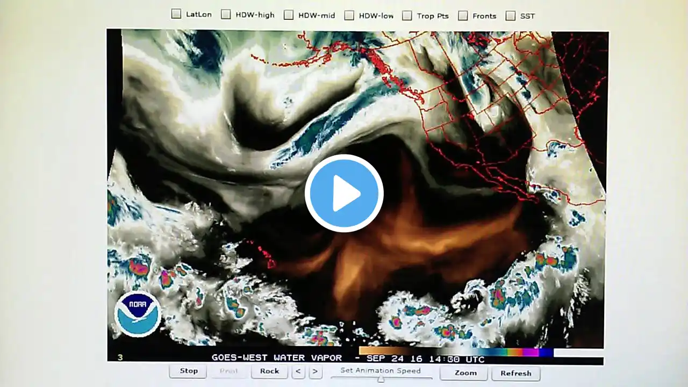Image resolution: width=688 pixels, height=387 pixels.
Task: Check the HDW-mid overlay box
Action: click(x=289, y=15)
